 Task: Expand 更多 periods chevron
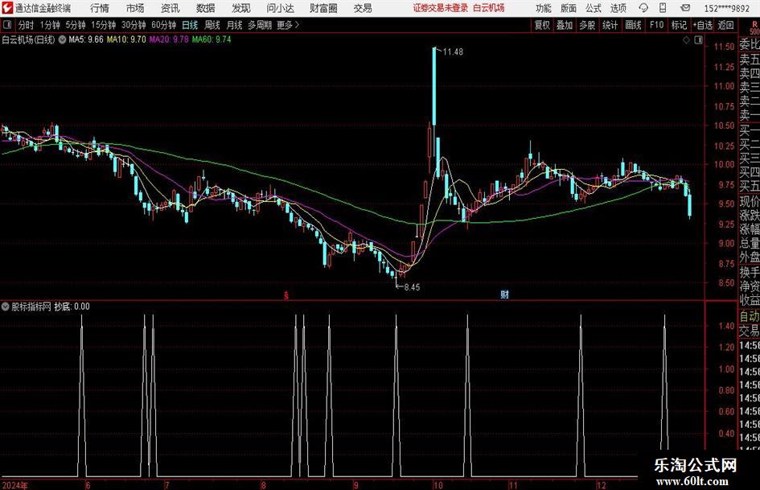(297, 25)
